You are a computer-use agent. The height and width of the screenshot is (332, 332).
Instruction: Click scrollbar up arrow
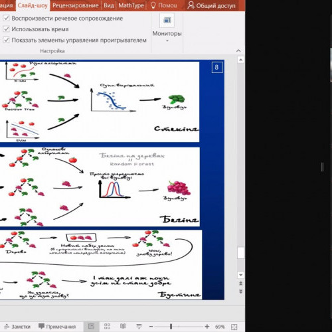241,60
